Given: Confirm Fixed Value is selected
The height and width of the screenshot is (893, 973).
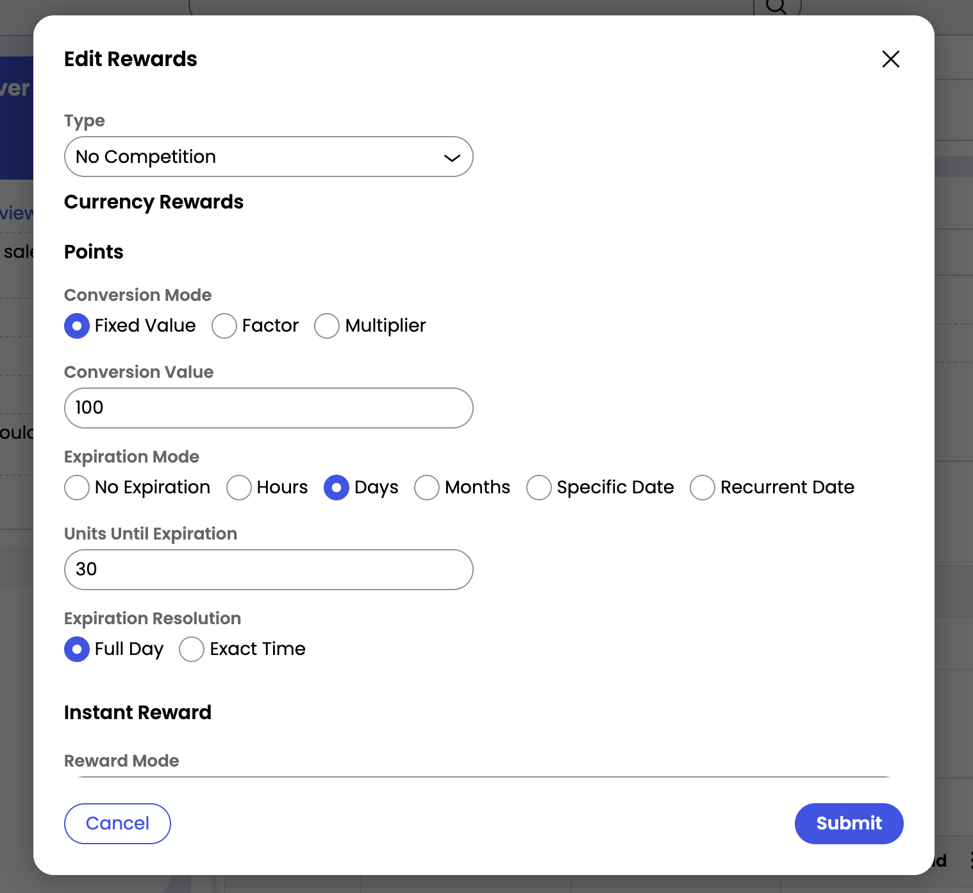Looking at the screenshot, I should 76,326.
